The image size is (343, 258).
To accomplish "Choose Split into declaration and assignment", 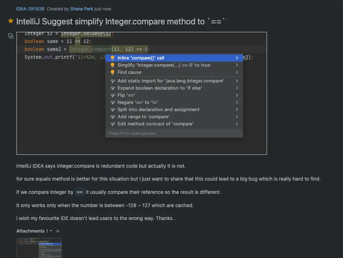I will pyautogui.click(x=174, y=110).
